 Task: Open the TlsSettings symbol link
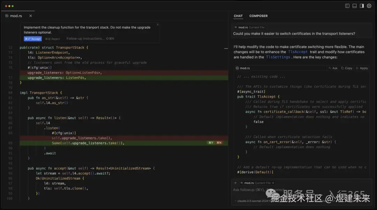pos(278,57)
